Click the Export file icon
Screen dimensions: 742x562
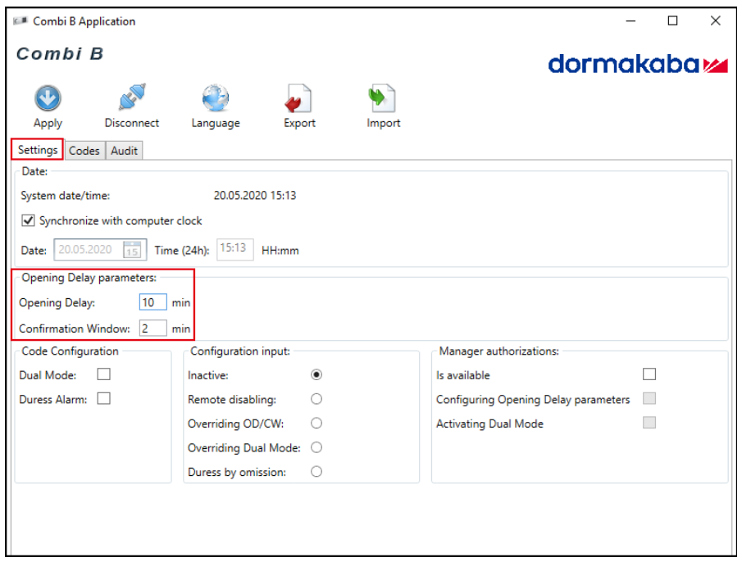(299, 98)
